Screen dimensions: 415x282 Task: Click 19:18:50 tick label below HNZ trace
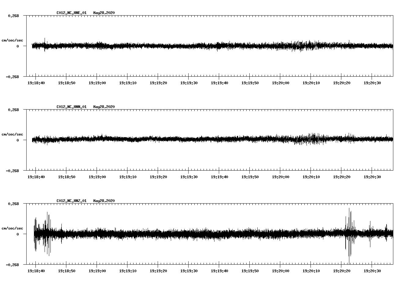(x=67, y=271)
